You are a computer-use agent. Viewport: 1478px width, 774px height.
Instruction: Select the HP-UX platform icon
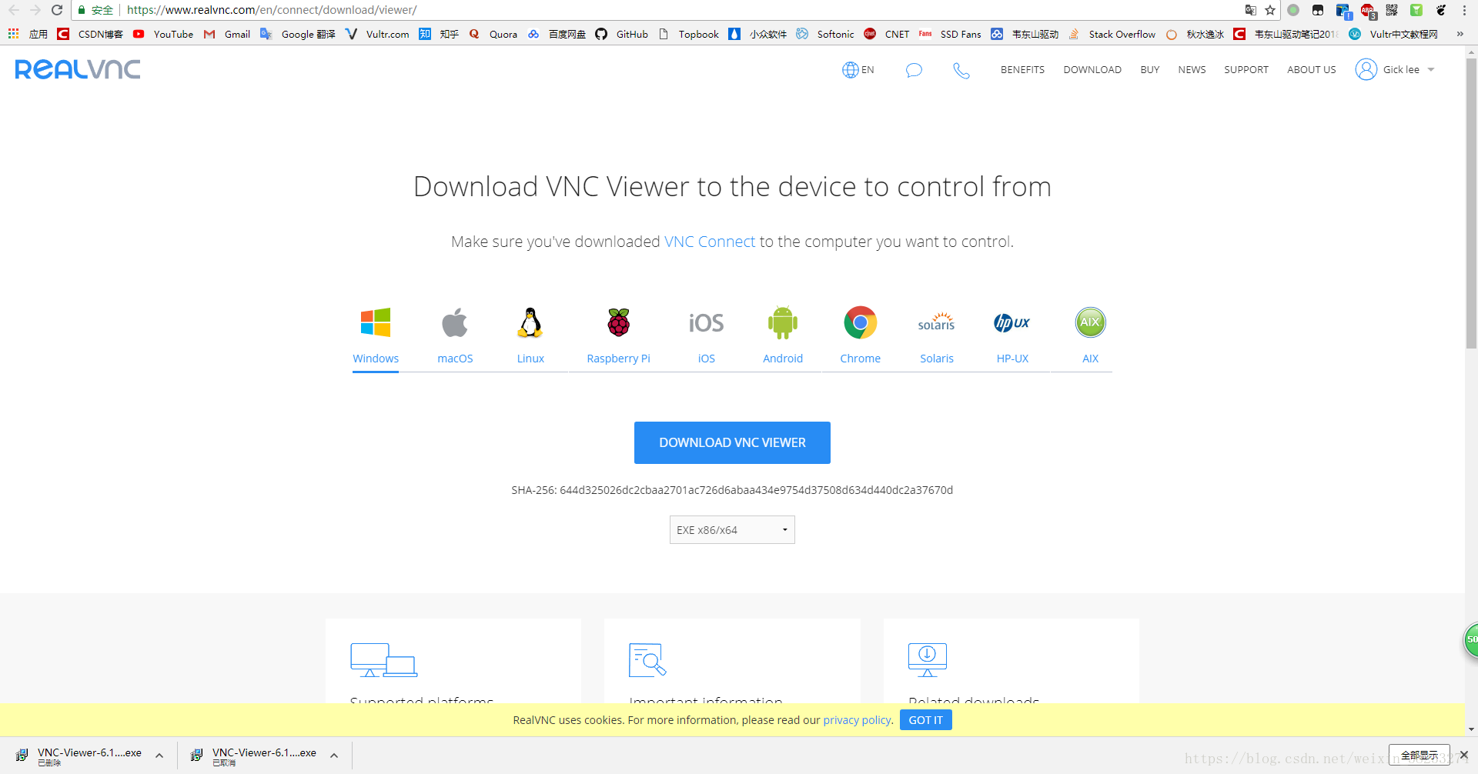1012,322
